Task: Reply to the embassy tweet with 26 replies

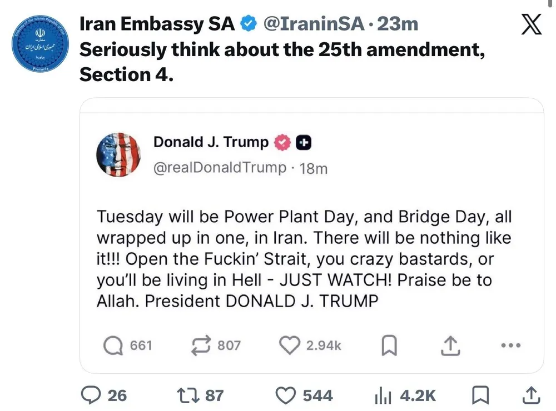Action: point(90,395)
